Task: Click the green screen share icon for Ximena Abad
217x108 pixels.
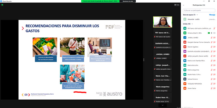Action: point(209,33)
